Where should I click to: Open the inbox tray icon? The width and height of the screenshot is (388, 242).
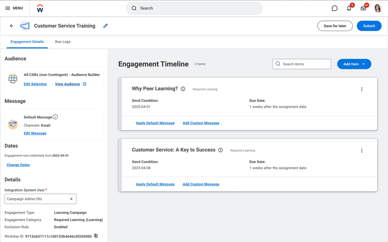(363, 8)
